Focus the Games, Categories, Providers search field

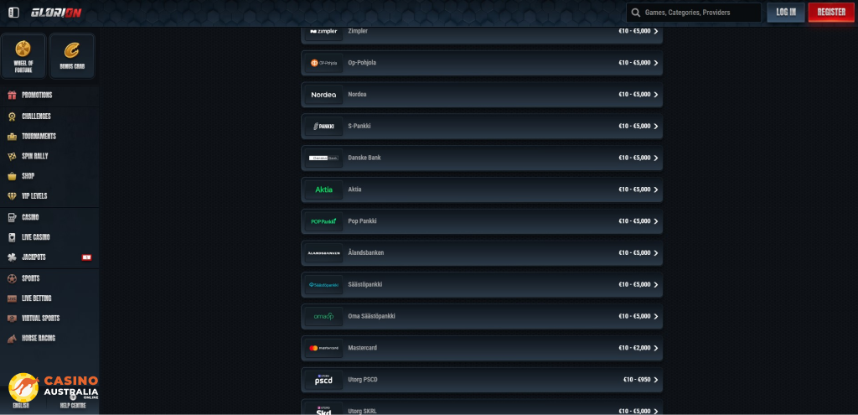tap(694, 13)
